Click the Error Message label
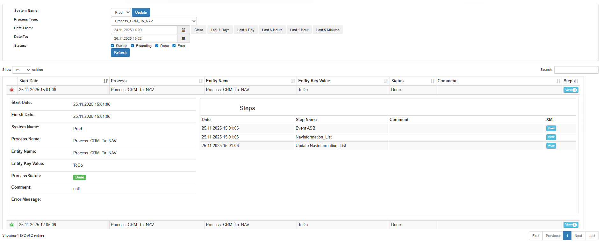Image resolution: width=603 pixels, height=242 pixels. pos(26,199)
